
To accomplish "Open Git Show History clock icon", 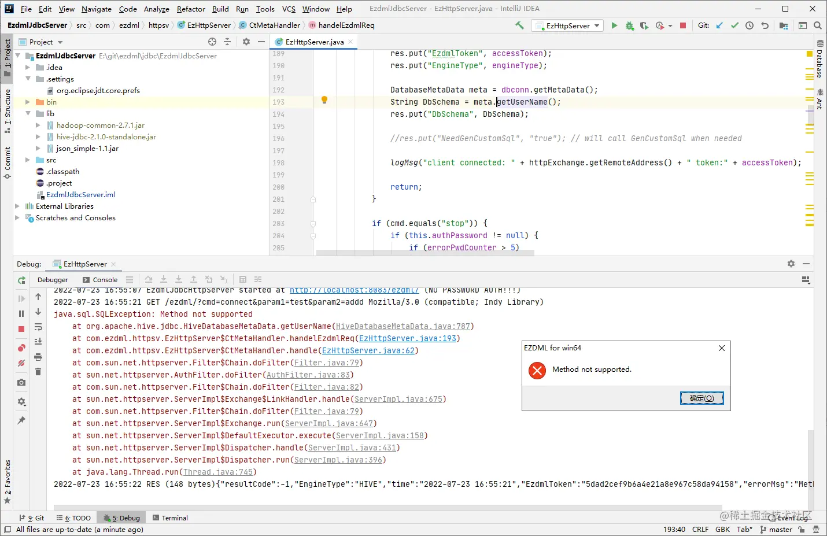I will tap(750, 25).
